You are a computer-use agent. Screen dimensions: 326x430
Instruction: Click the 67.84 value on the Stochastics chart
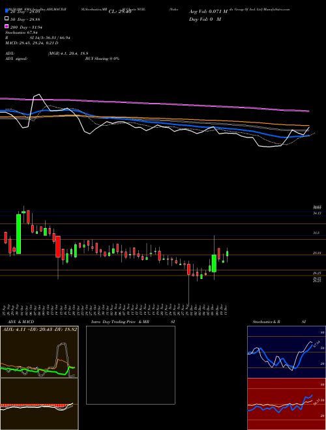tap(317, 343)
